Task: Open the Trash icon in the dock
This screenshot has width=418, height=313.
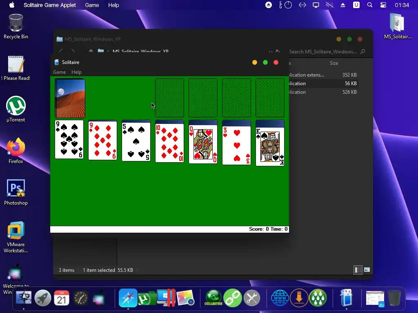Action: (394, 298)
